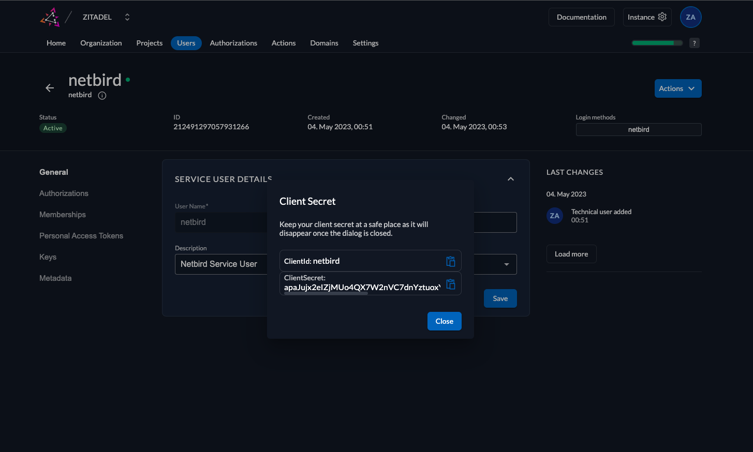Expand the blue Actions dropdown
The image size is (753, 452).
coord(677,88)
